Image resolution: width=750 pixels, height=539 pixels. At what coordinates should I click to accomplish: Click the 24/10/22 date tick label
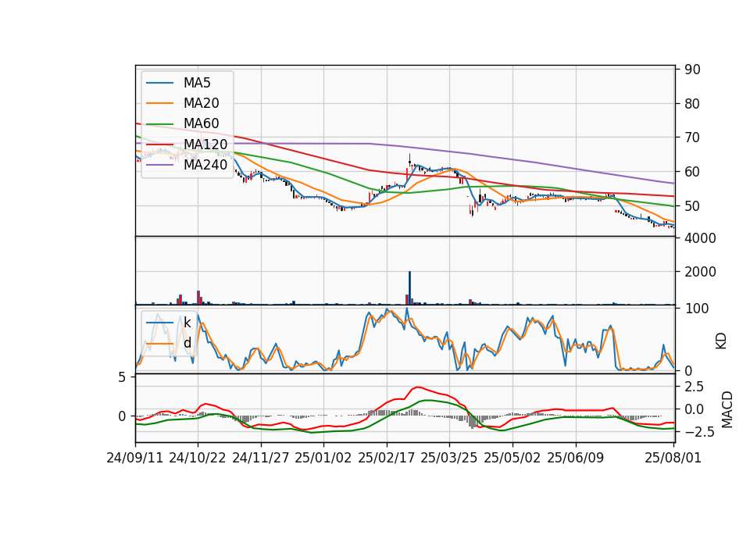coord(198,458)
